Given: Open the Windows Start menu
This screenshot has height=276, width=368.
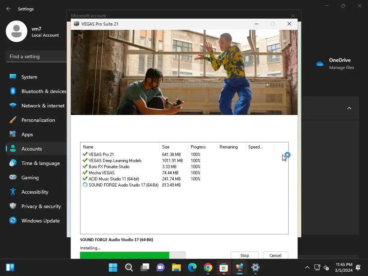Looking at the screenshot, I should pyautogui.click(x=113, y=267).
